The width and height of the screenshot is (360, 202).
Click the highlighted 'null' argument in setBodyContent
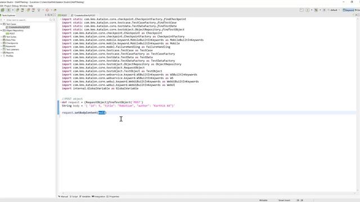[x=102, y=113]
